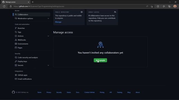This screenshot has height=100, width=179.
Task: Click the browser address bar URL
Action: 39,6
